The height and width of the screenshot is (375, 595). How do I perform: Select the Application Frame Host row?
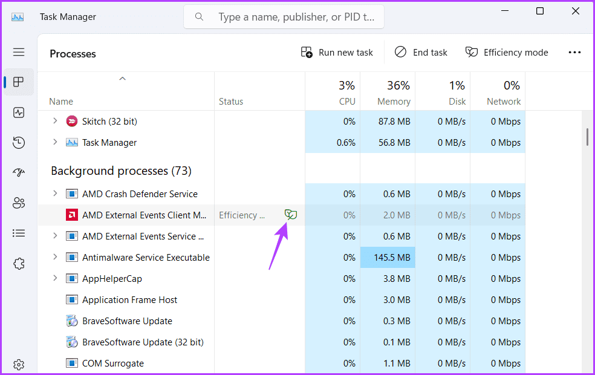(x=282, y=300)
